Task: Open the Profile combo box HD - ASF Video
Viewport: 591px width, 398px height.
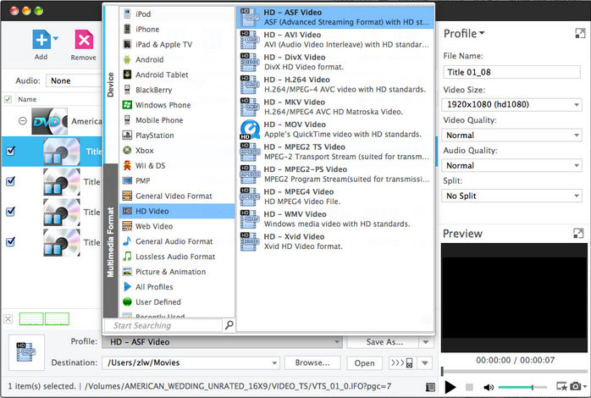Action: [x=222, y=342]
